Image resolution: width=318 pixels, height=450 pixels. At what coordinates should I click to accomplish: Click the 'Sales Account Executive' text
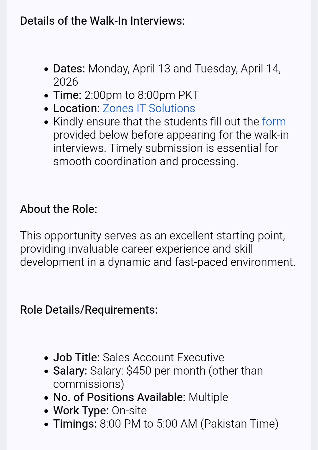[x=163, y=358]
